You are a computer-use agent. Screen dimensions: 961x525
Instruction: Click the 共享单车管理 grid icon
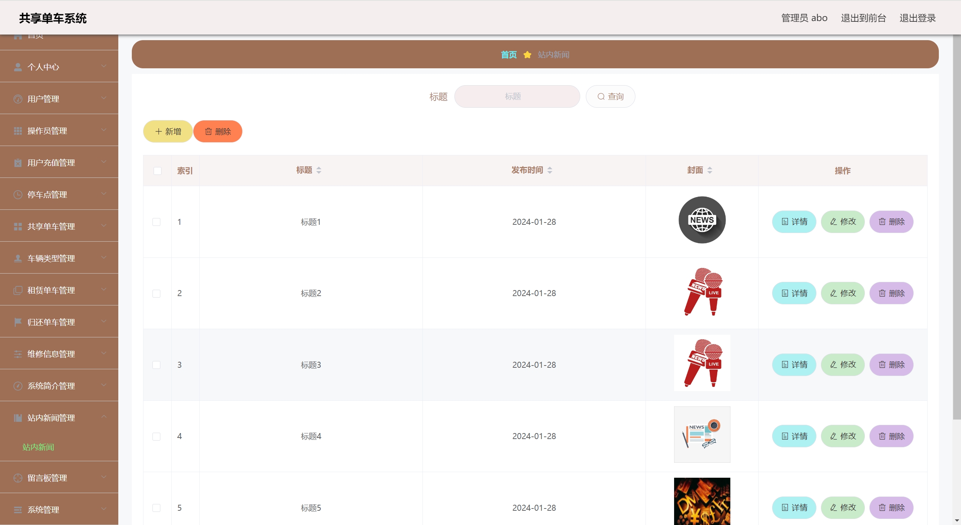pyautogui.click(x=18, y=227)
